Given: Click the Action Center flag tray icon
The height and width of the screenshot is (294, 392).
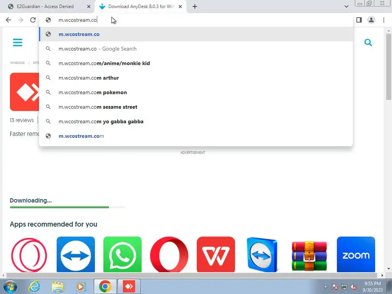Looking at the screenshot, I should [335, 287].
